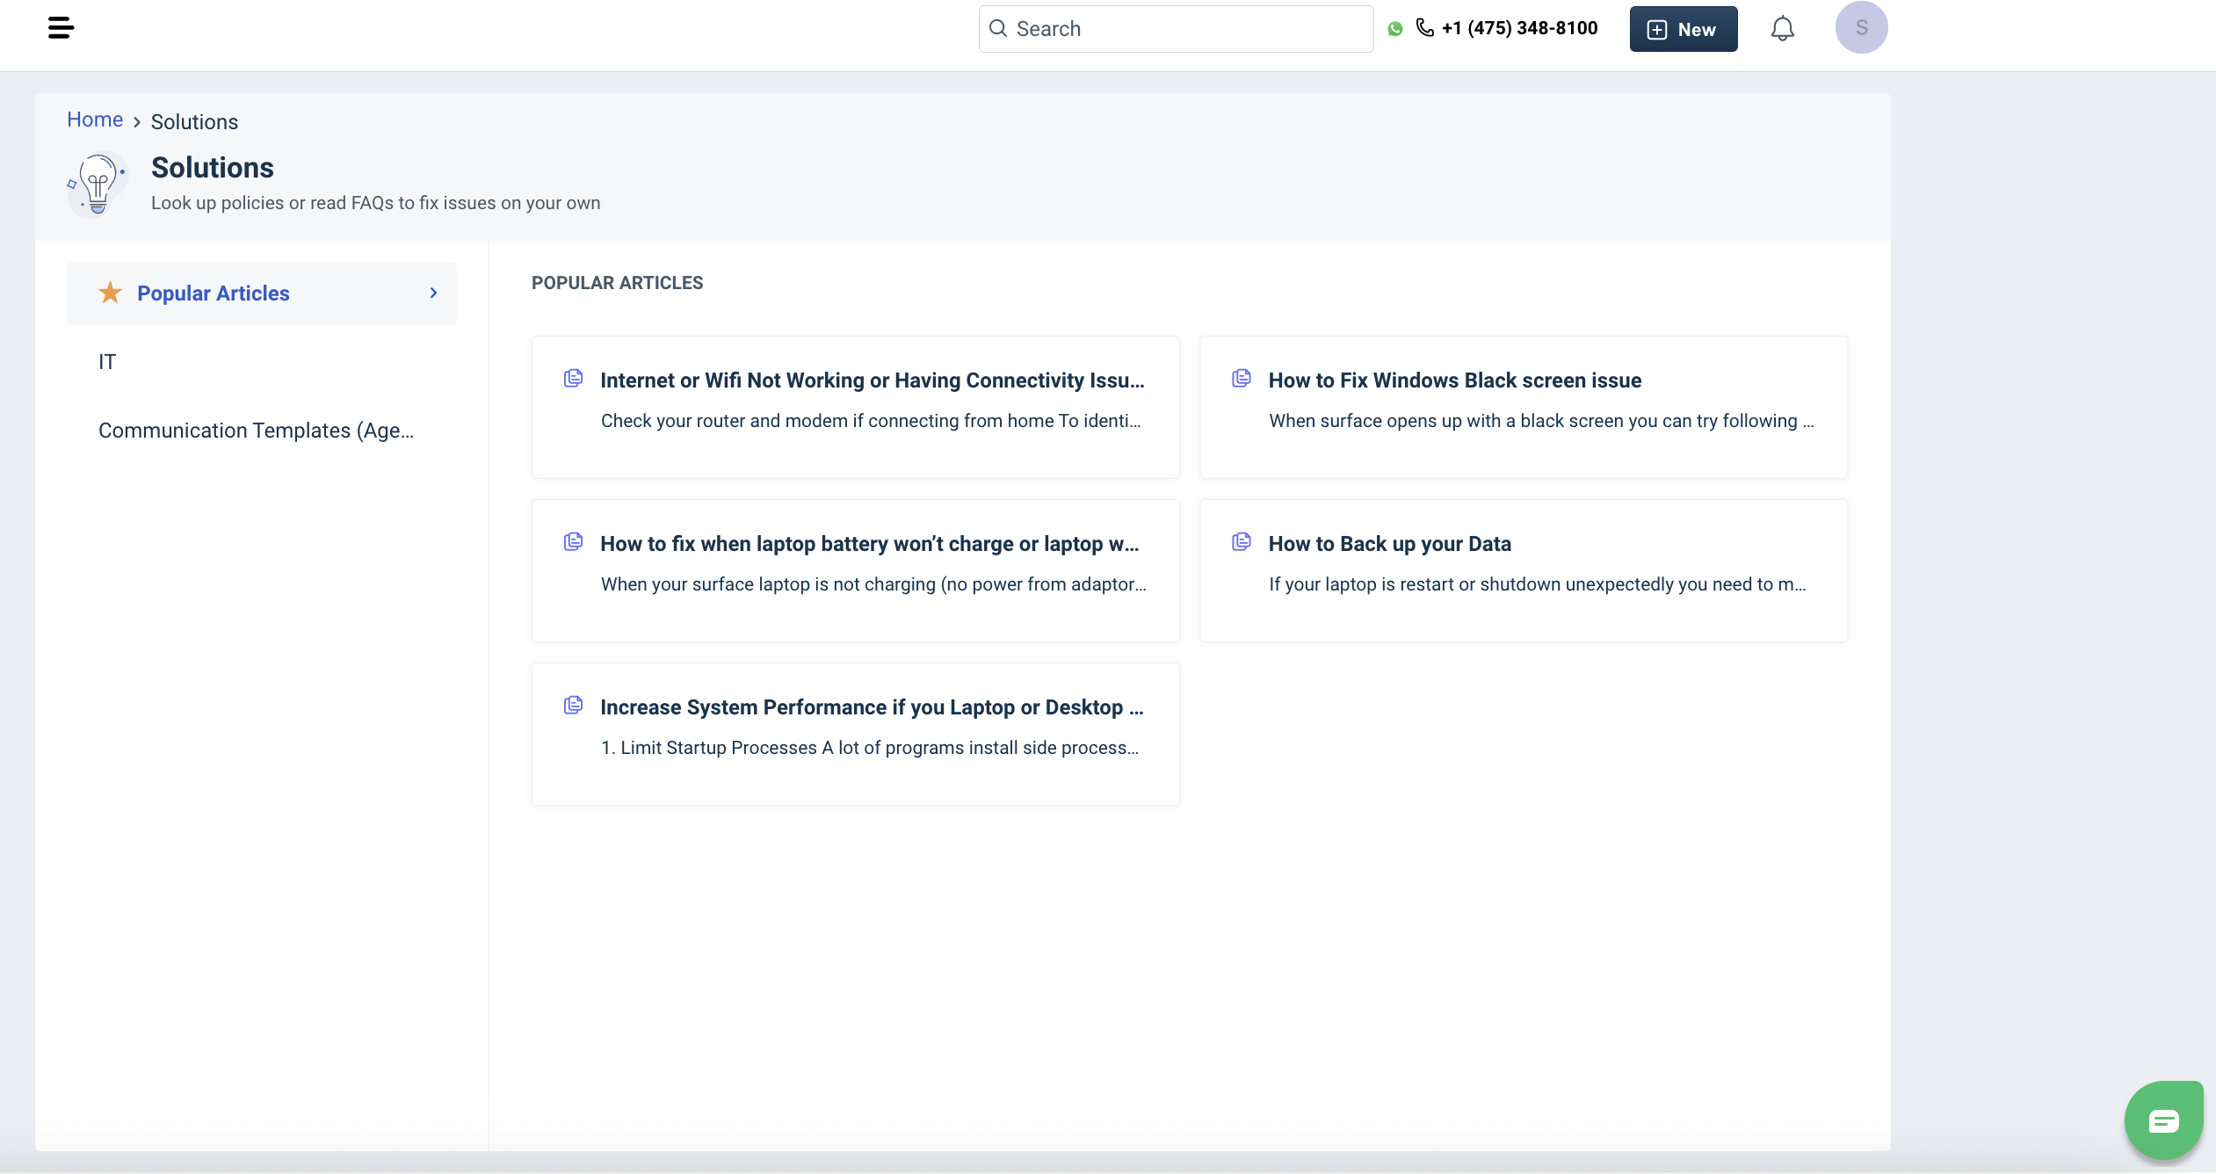Click the Solutions lightbulb icon

[98, 184]
